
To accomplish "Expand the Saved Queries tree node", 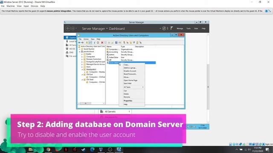I will point(80,49).
